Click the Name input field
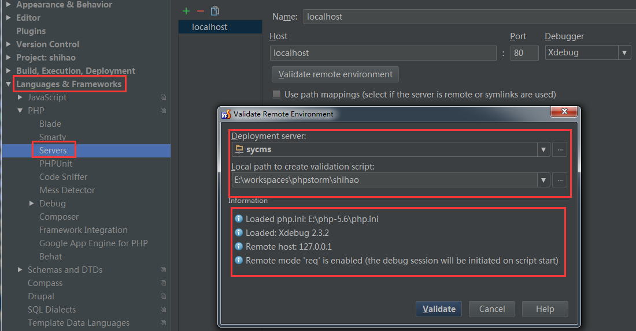The width and height of the screenshot is (636, 331). pyautogui.click(x=469, y=17)
